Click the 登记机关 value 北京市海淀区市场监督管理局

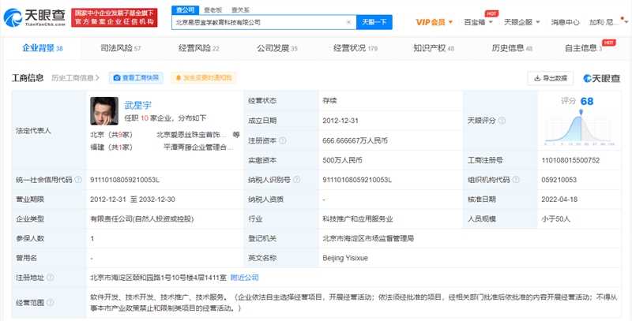[368, 238]
